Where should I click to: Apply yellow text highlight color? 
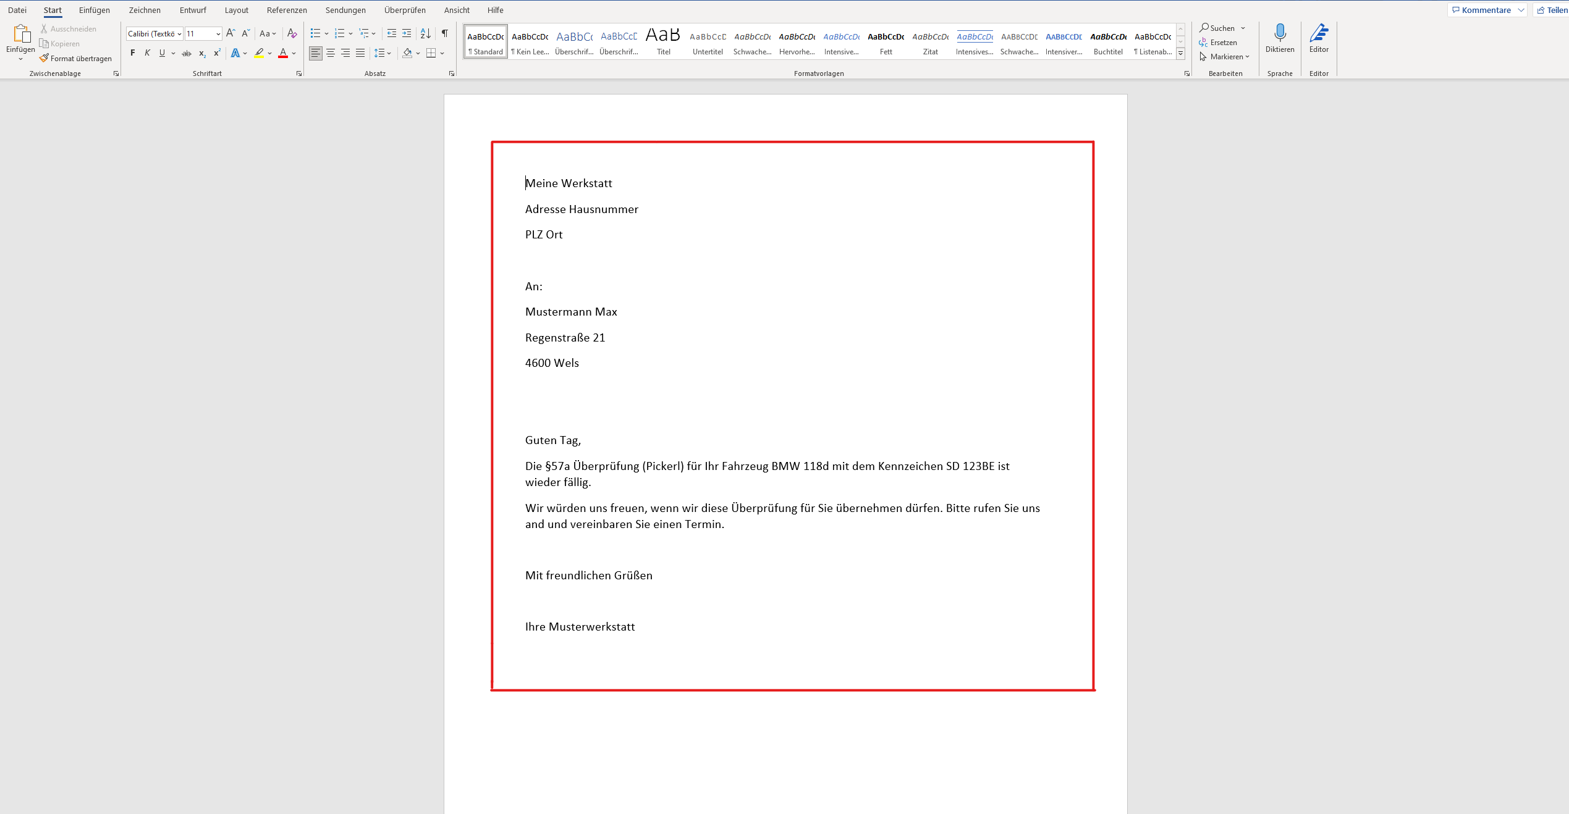tap(259, 54)
